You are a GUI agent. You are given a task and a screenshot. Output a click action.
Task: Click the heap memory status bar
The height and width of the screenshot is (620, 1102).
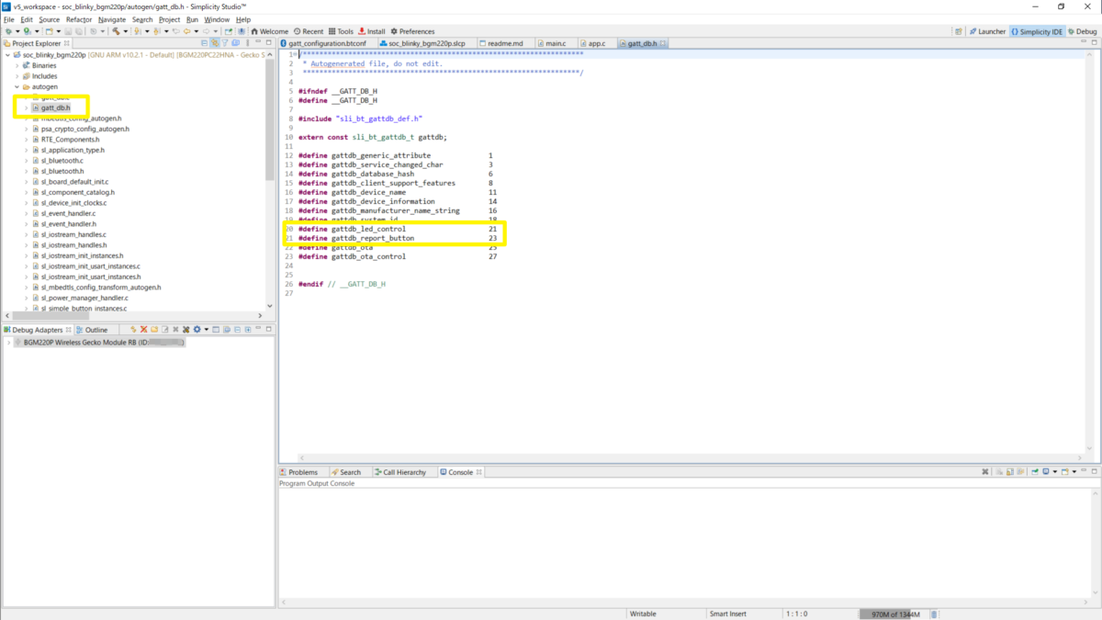[x=894, y=614]
